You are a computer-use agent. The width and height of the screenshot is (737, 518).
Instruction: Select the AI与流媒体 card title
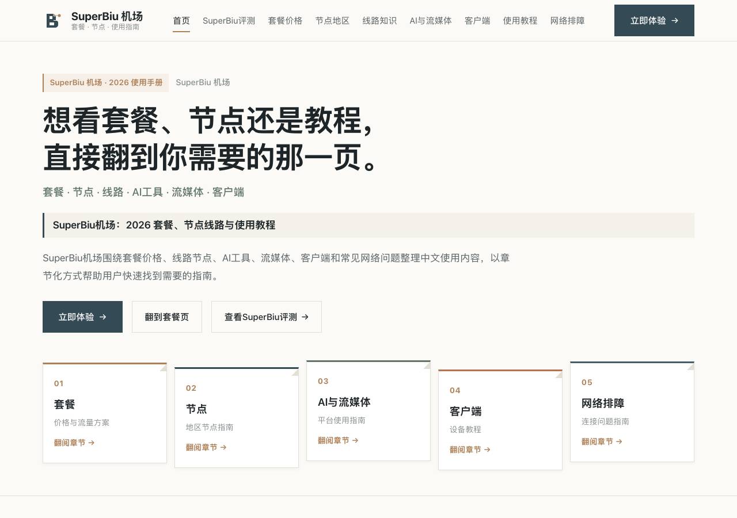(x=344, y=402)
